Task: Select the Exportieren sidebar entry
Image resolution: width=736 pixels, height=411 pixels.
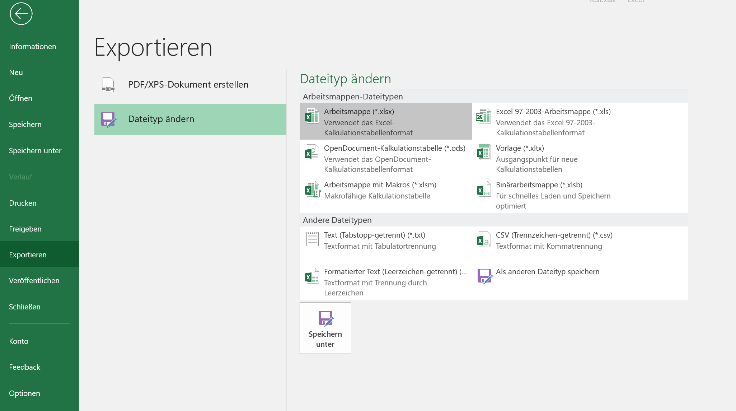Action: click(39, 255)
